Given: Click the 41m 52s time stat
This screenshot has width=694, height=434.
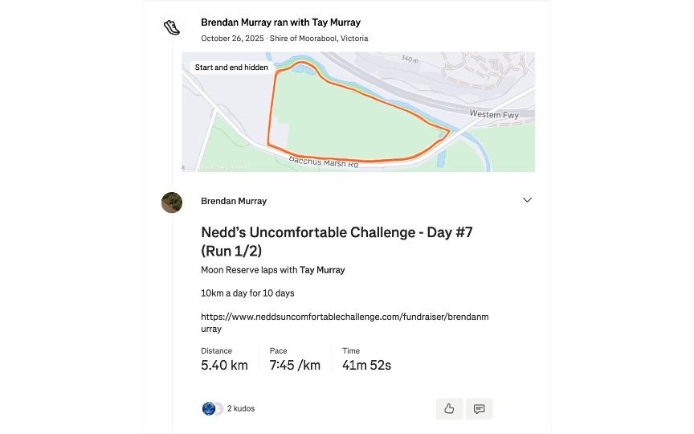Looking at the screenshot, I should click(366, 366).
